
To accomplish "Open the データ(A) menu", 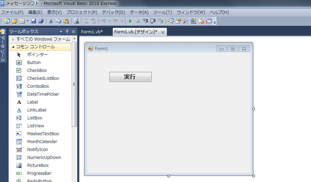I will tap(139, 12).
